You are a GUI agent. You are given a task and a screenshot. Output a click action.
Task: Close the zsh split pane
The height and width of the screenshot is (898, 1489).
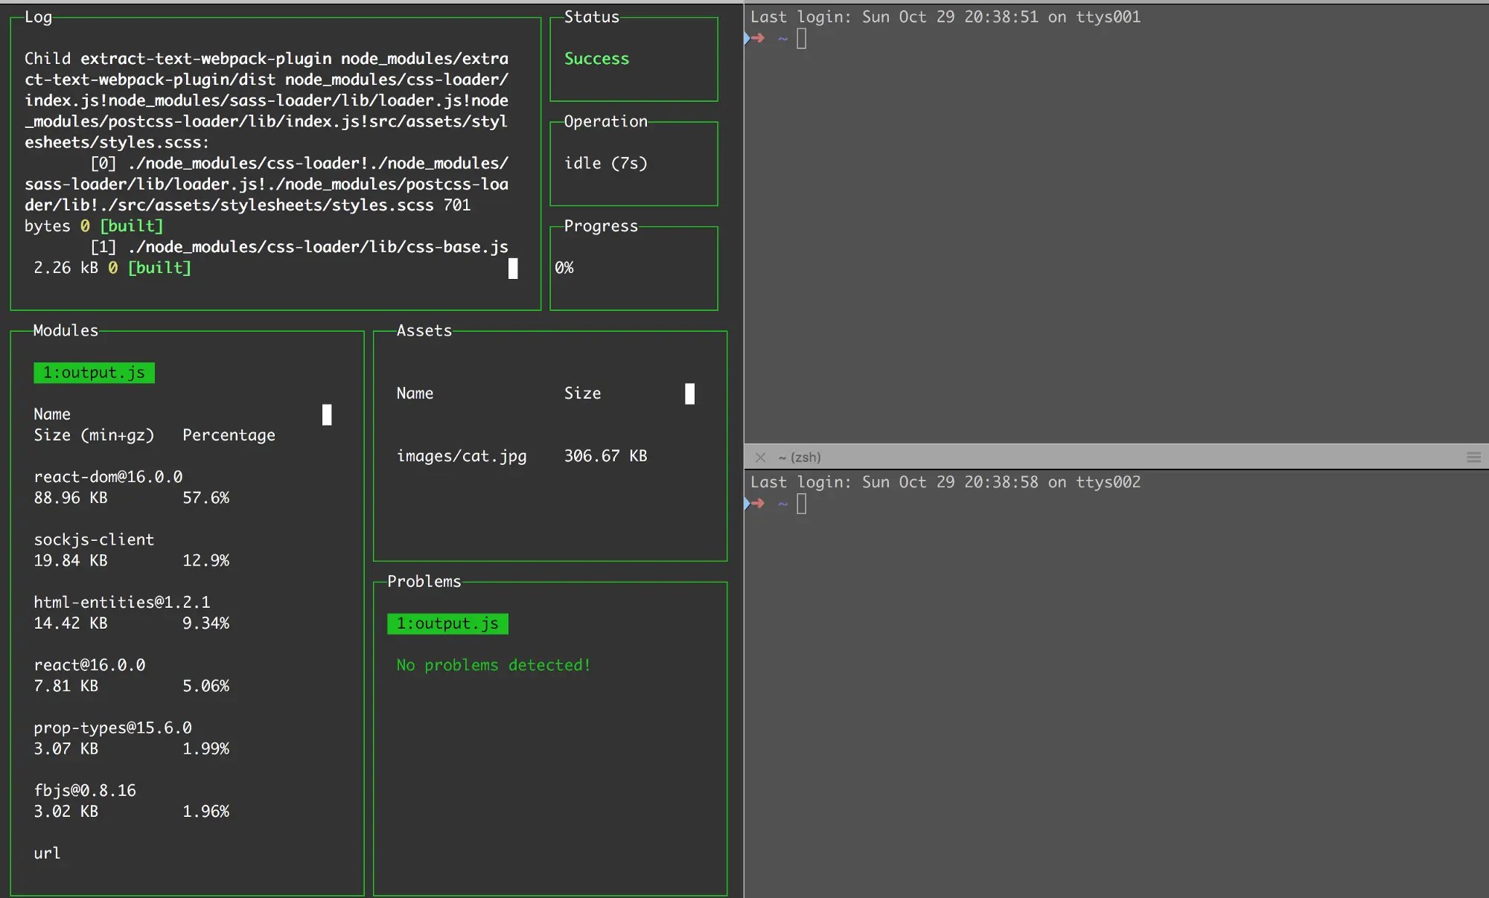(760, 458)
